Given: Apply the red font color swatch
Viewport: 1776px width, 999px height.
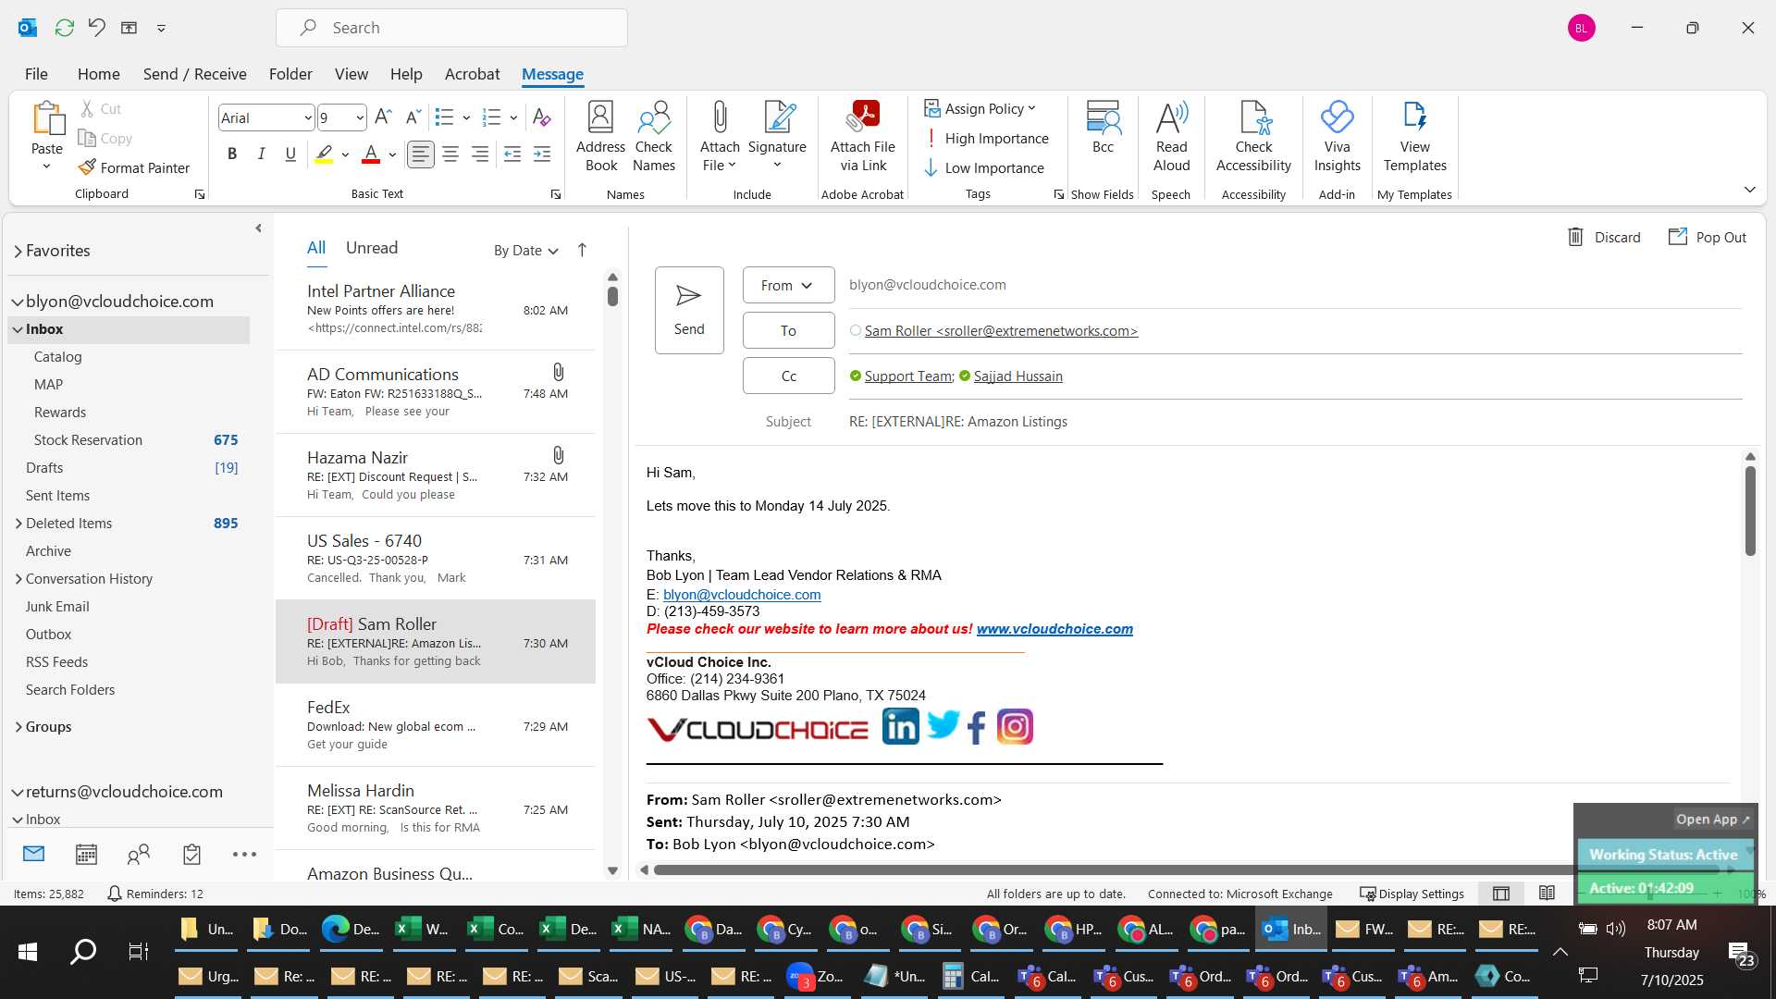Looking at the screenshot, I should 371,154.
